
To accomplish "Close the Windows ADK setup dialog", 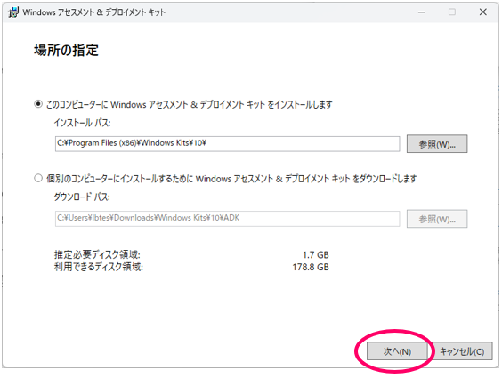I will [482, 12].
